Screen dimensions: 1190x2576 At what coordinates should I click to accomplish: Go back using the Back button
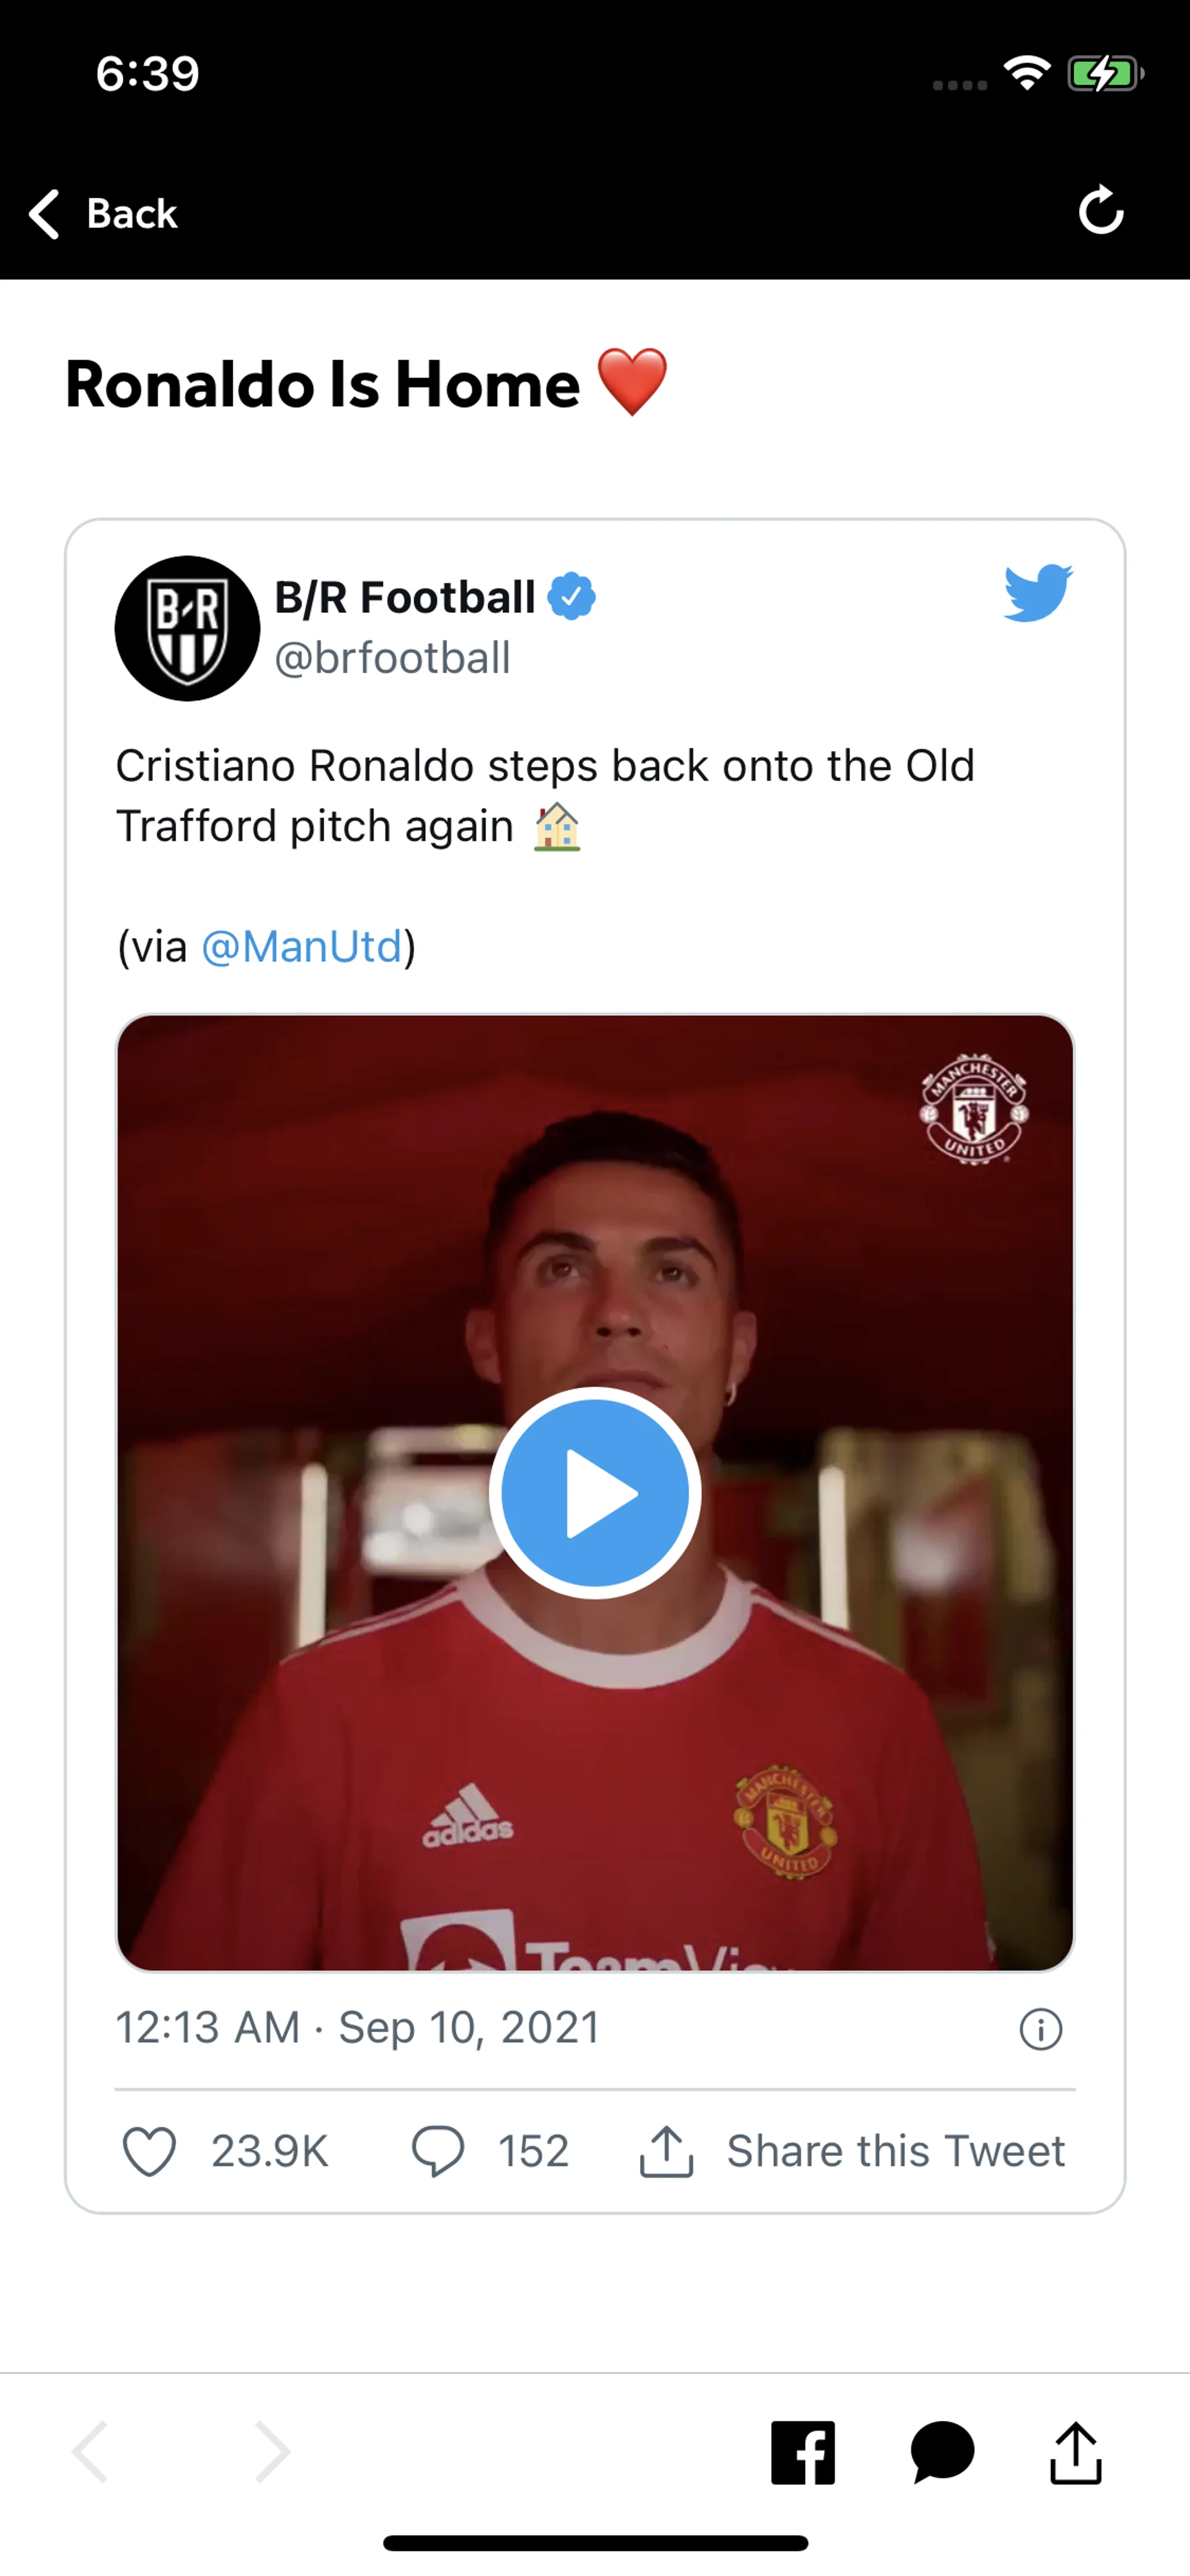(104, 213)
